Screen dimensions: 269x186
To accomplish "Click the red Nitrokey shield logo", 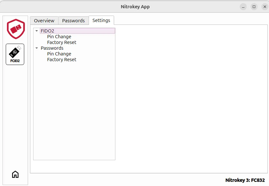I will 16,29.
